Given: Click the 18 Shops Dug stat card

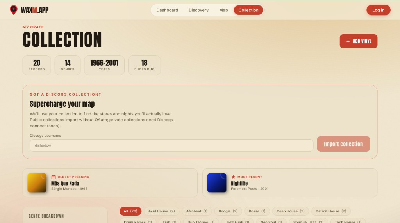Looking at the screenshot, I should (145, 65).
